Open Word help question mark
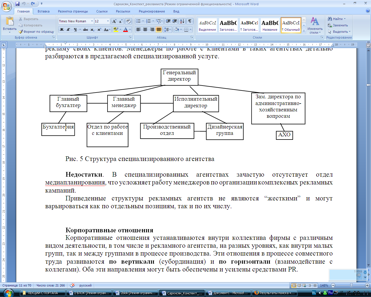The height and width of the screenshot is (297, 371). [368, 11]
